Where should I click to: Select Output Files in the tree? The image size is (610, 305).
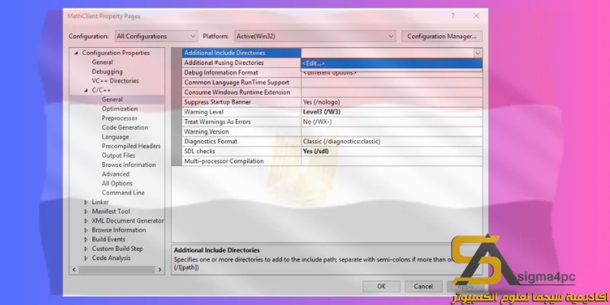click(119, 156)
